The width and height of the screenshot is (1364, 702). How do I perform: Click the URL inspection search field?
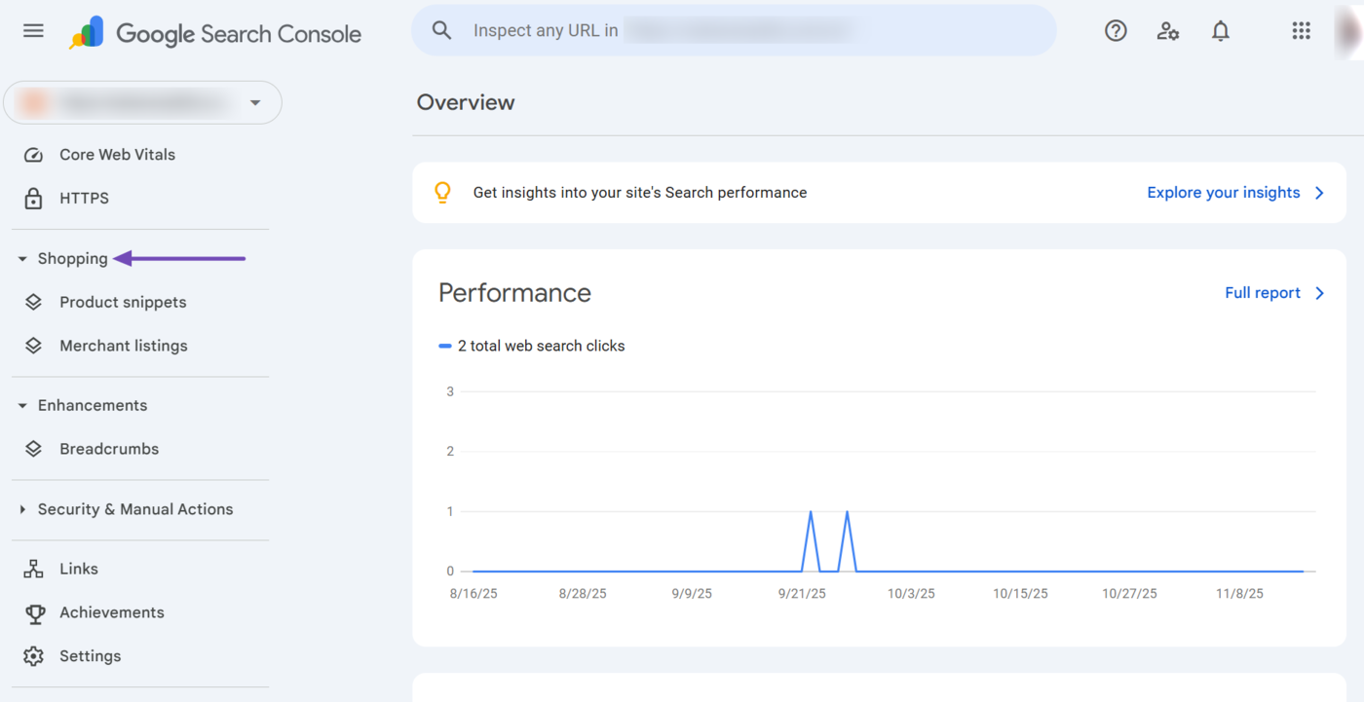point(731,30)
